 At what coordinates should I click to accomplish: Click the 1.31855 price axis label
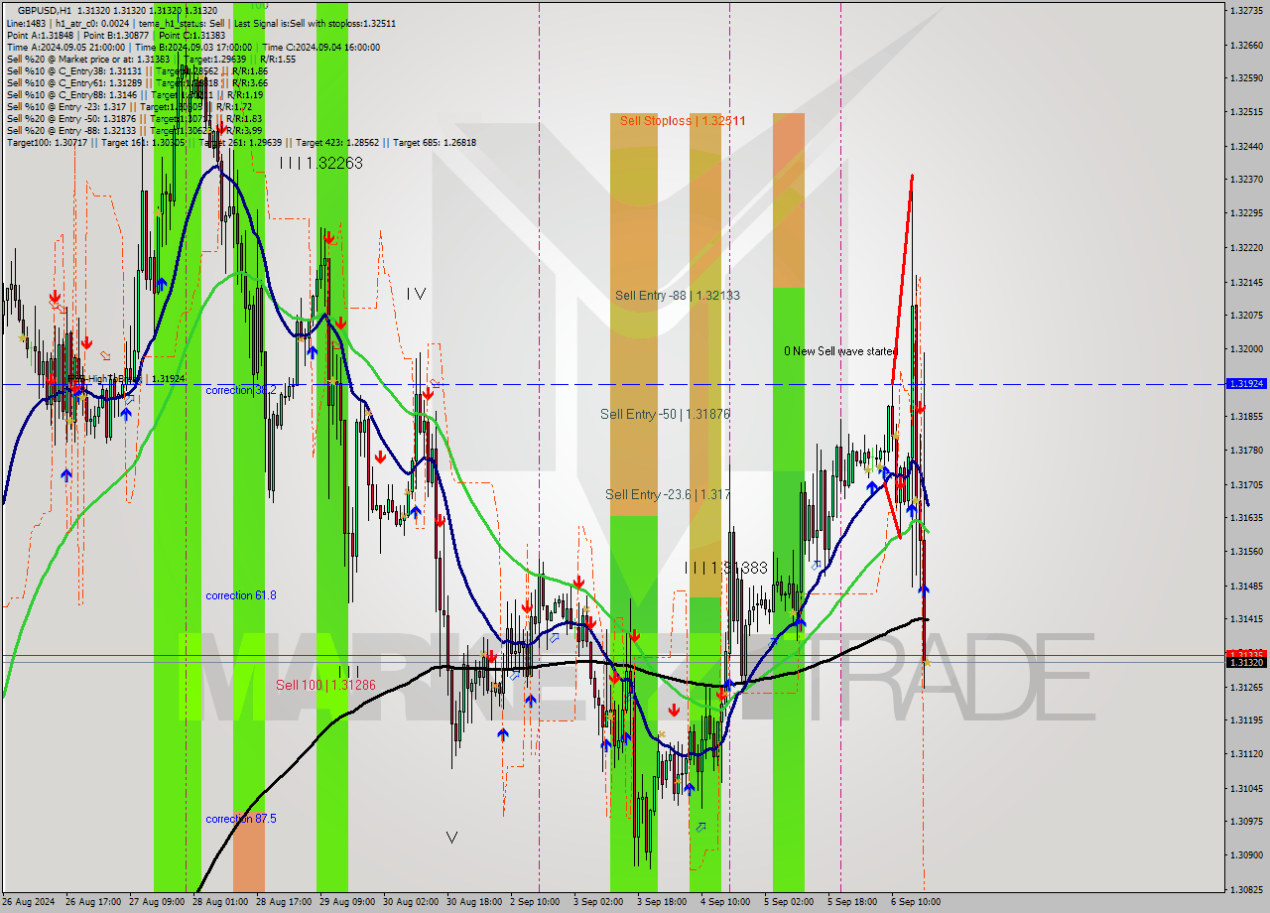[x=1245, y=416]
